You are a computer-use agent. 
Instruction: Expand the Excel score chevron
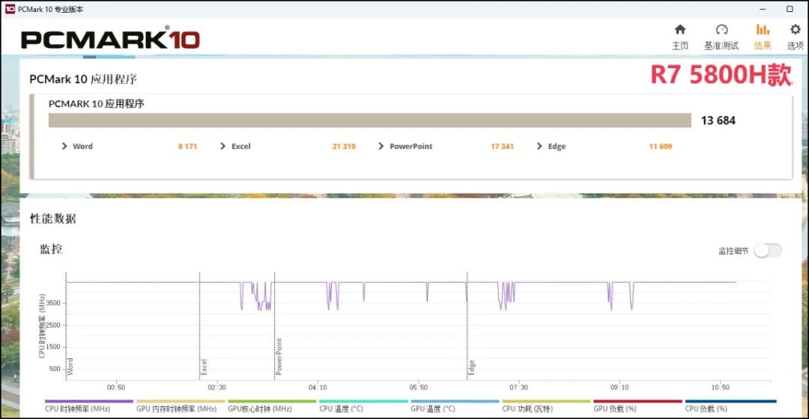click(223, 147)
